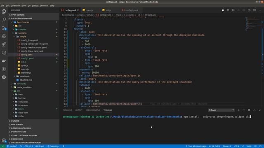Click the feedback smiley in status bar
The image size is (264, 148).
255,146
